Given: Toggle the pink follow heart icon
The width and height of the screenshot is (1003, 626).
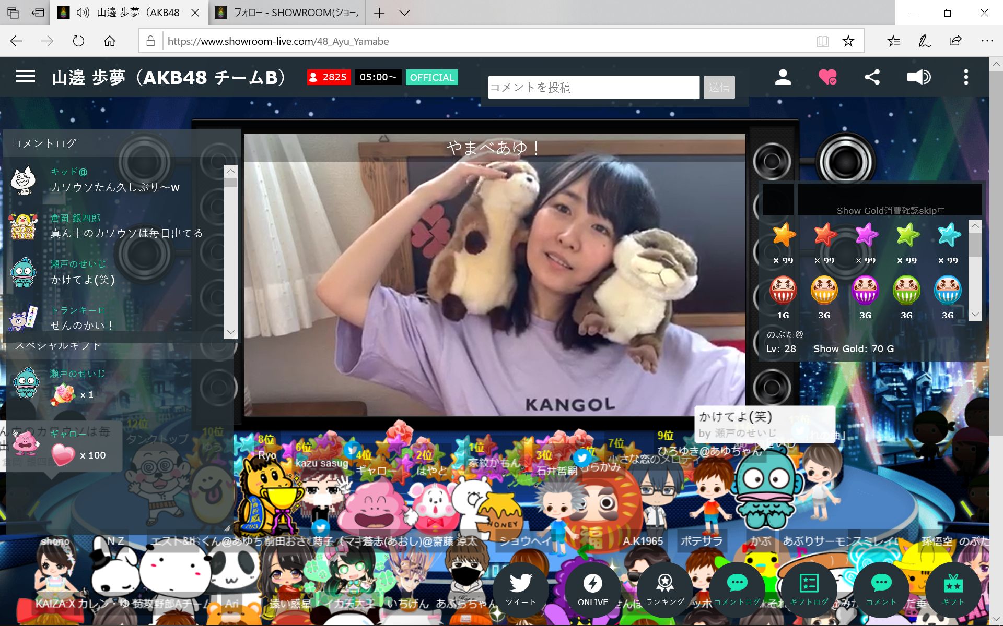Looking at the screenshot, I should 827,77.
